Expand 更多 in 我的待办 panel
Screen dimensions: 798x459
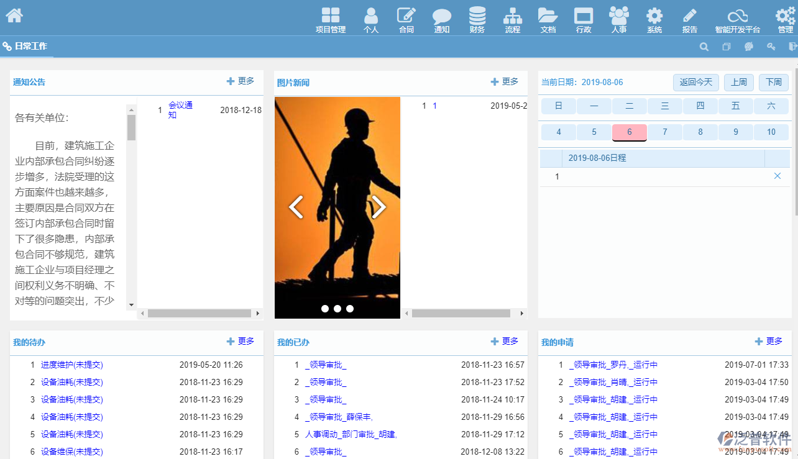241,342
